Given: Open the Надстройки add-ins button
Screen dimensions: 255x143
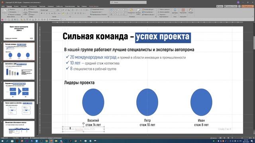Looking at the screenshot, I should [183, 11].
